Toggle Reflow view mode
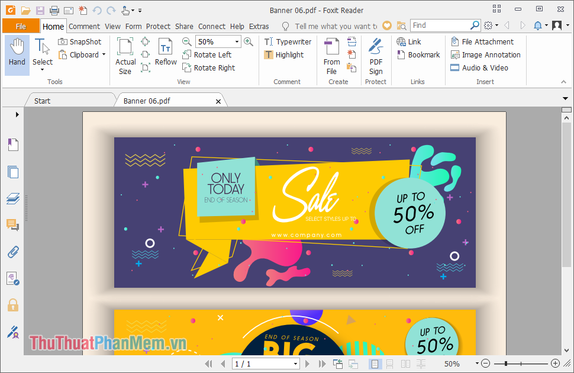 [x=166, y=52]
